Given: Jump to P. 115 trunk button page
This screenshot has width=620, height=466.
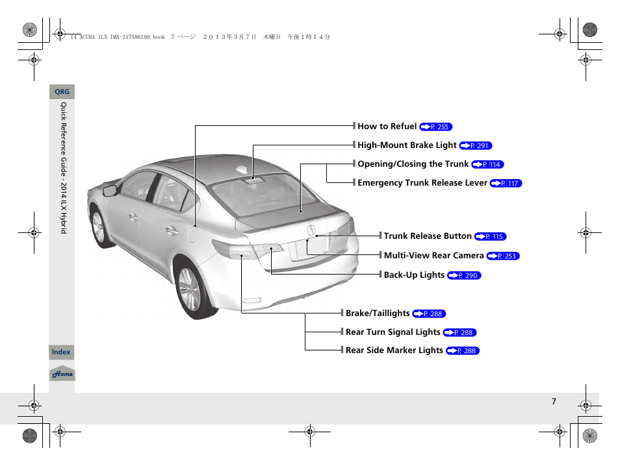Looking at the screenshot, I should point(490,236).
